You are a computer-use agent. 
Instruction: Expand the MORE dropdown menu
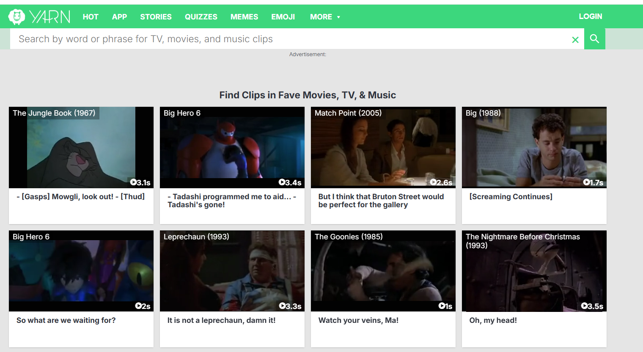[325, 17]
